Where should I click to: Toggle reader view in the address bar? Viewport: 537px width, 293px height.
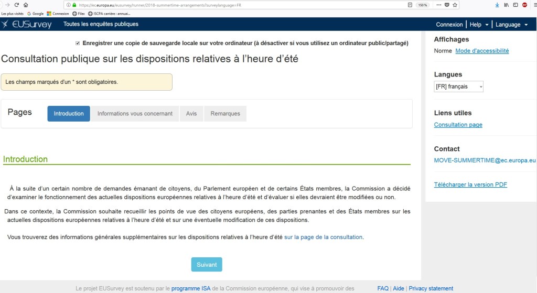(410, 5)
